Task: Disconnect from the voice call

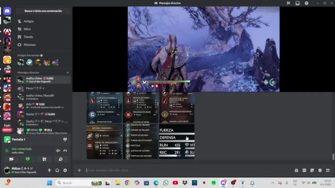Action: pyautogui.click(x=65, y=151)
